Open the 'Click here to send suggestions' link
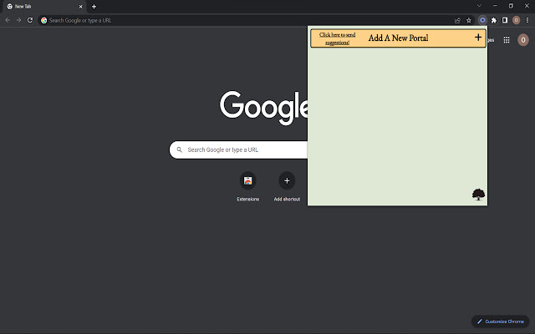This screenshot has width=535, height=334. [x=337, y=38]
